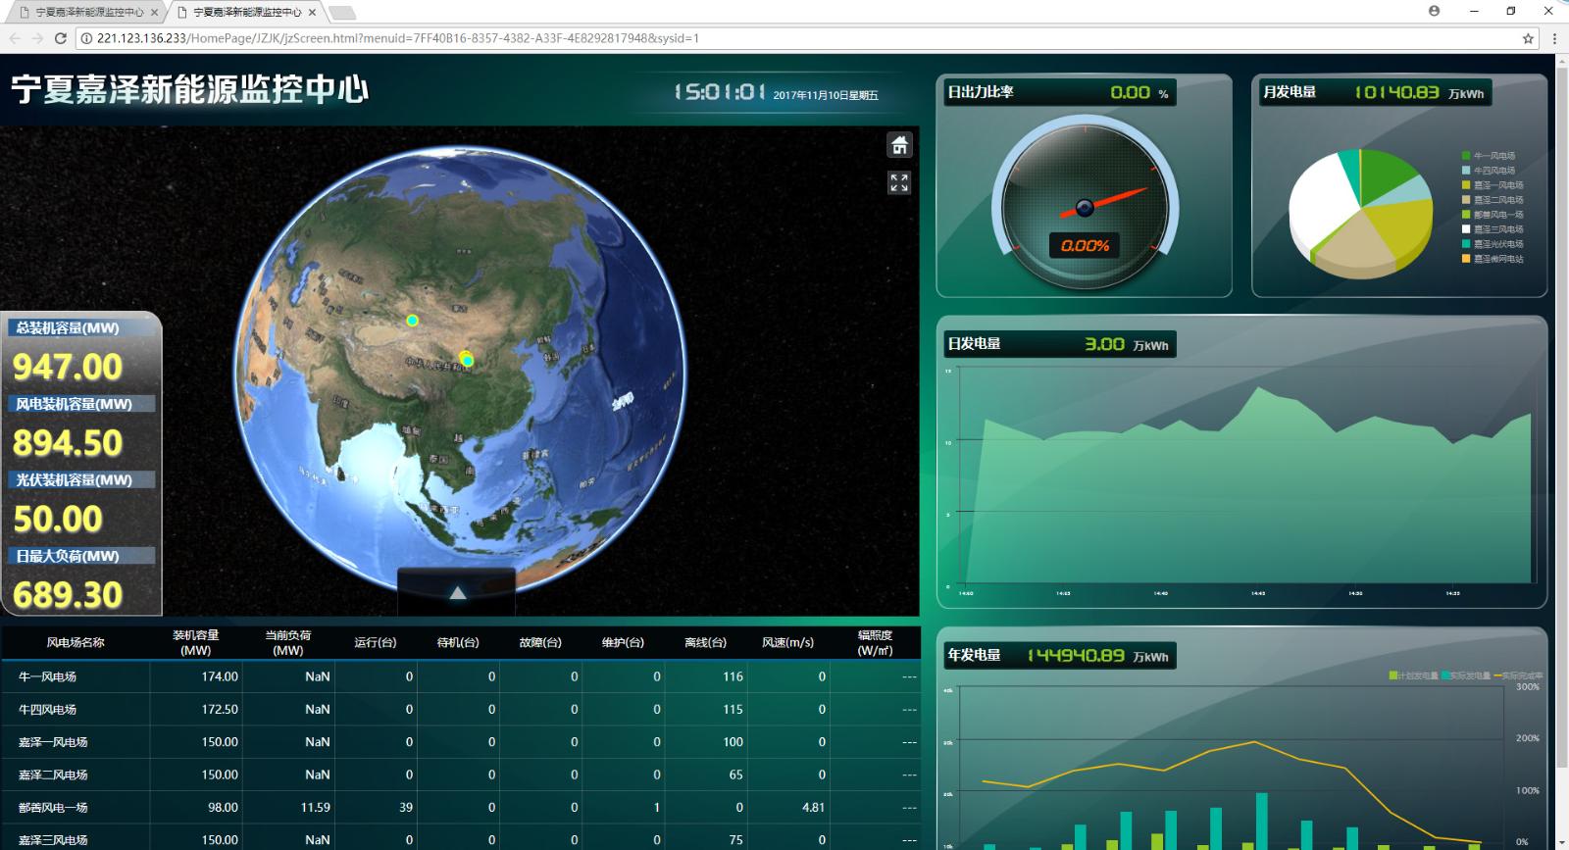Click the 装机容量(MW) column header
The height and width of the screenshot is (850, 1569).
195,643
